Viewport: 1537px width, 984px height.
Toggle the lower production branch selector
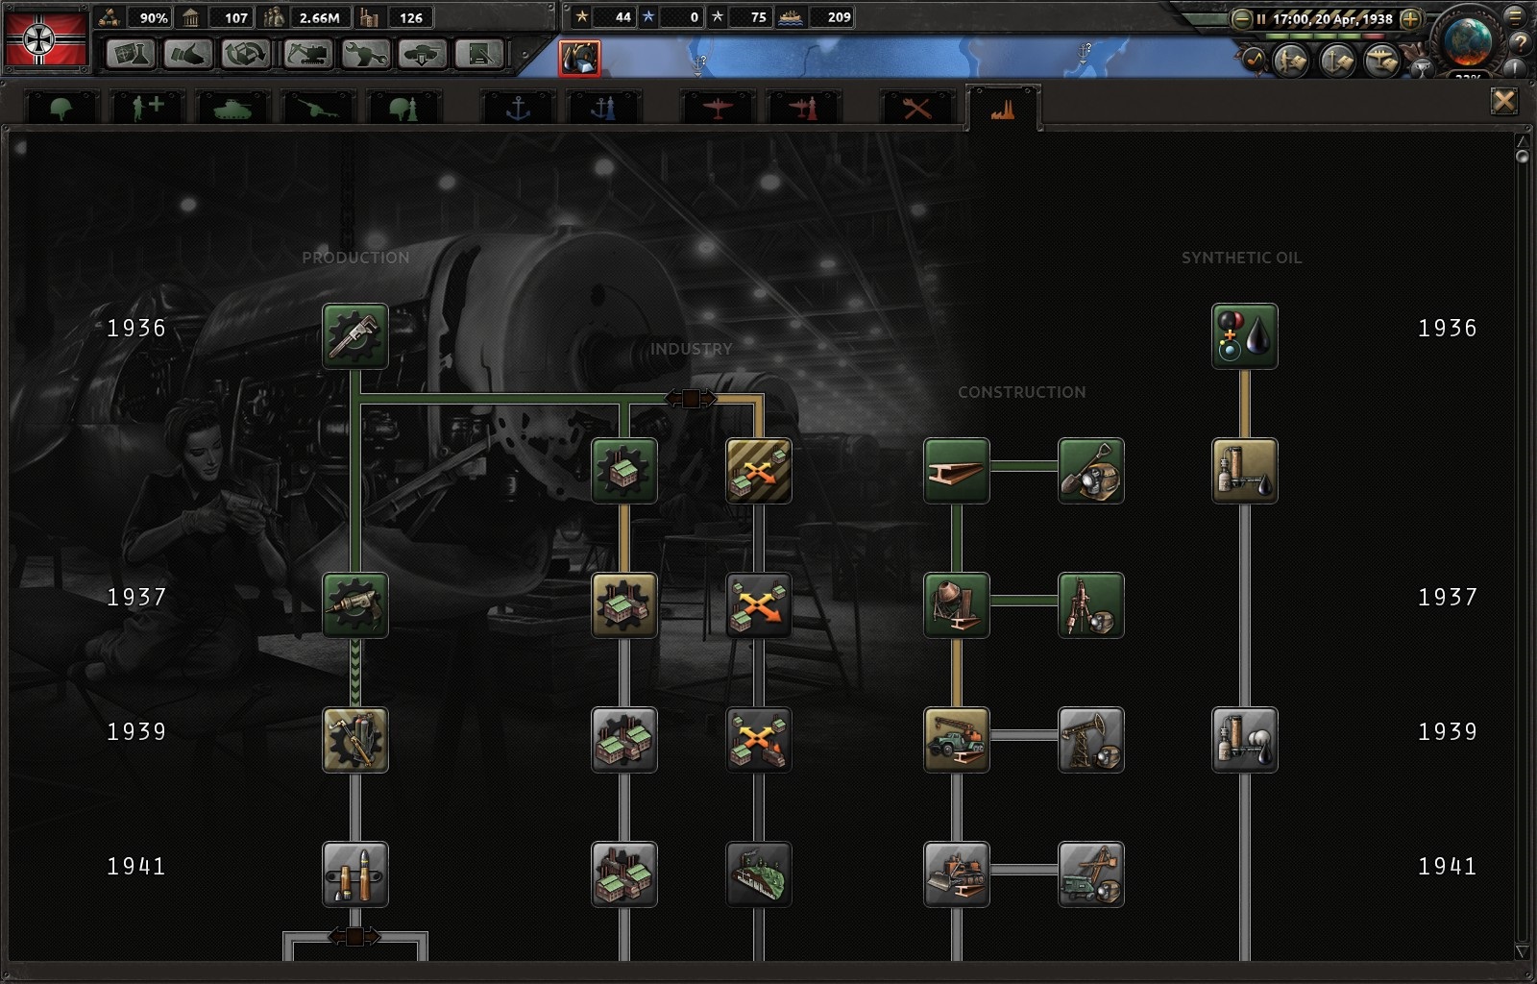tap(354, 936)
